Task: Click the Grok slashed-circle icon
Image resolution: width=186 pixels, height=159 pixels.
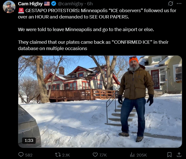Action: coord(171,4)
